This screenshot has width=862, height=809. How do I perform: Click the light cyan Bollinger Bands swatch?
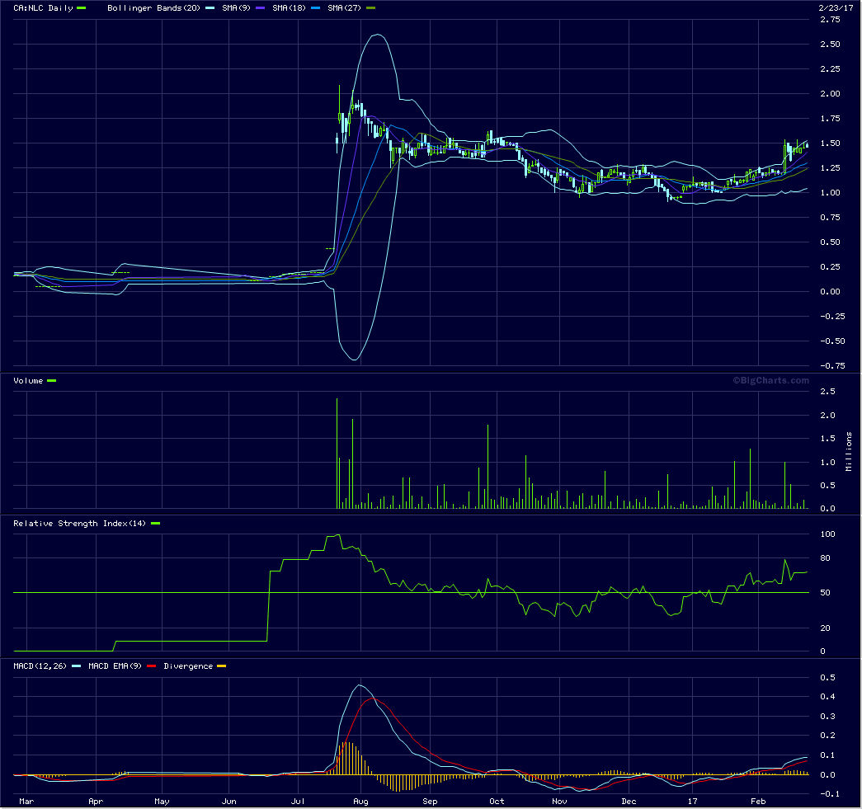click(210, 7)
